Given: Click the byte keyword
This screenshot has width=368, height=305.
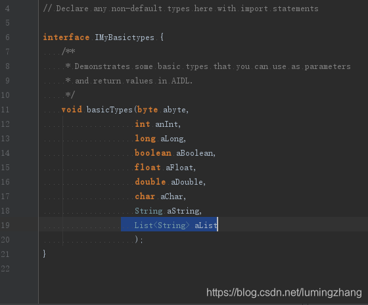Looking at the screenshot, I should (148, 110).
